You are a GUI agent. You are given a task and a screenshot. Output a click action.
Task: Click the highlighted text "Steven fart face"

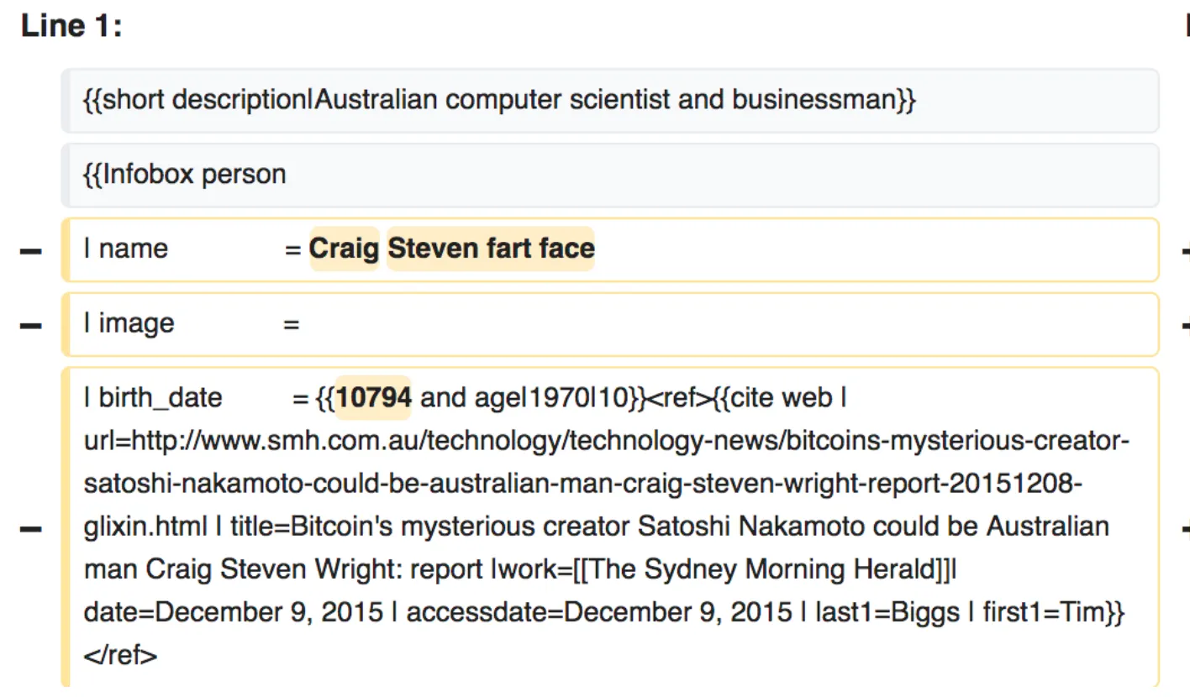(x=491, y=249)
